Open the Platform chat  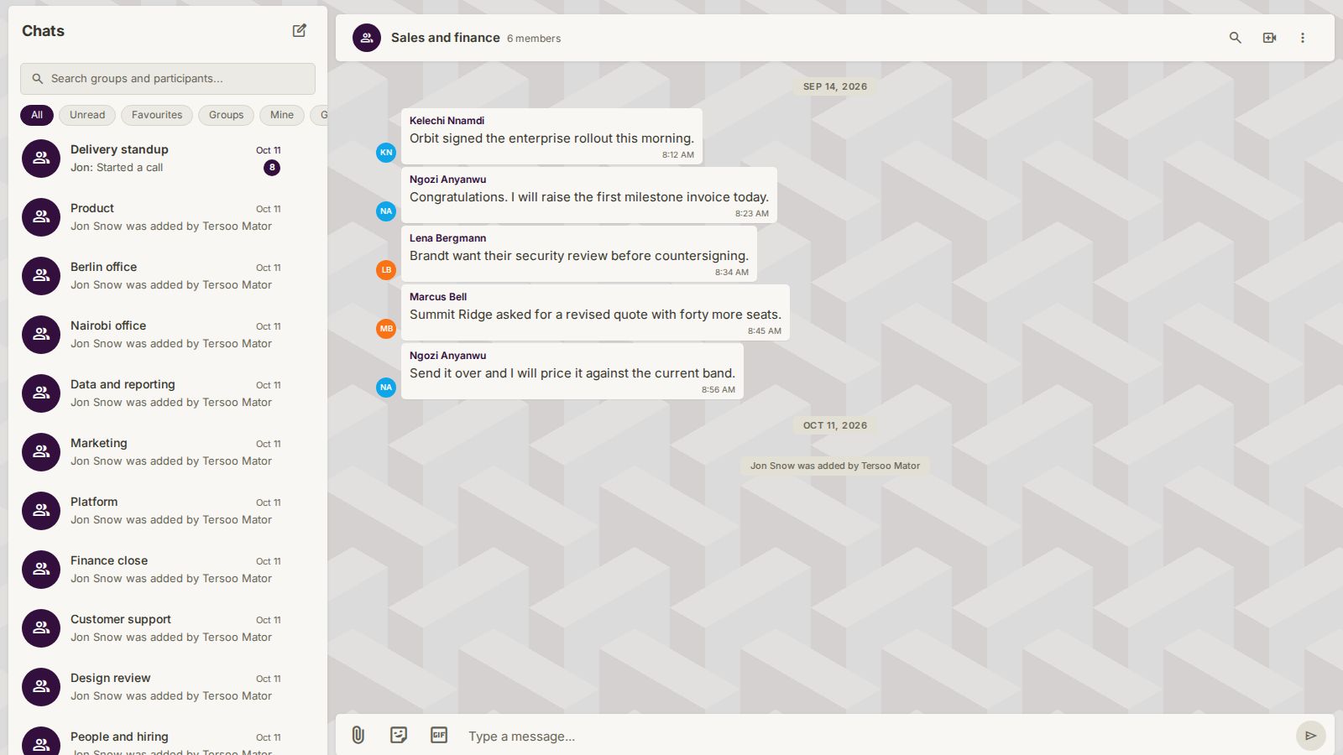click(x=168, y=511)
